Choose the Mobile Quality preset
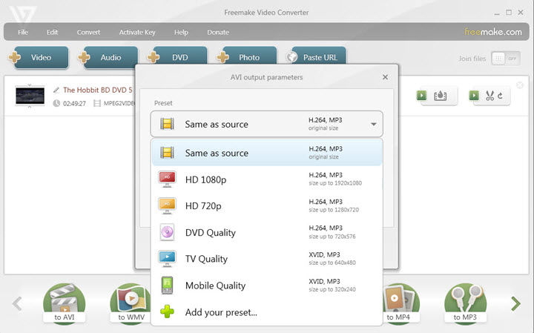This screenshot has height=333, width=534. click(267, 286)
